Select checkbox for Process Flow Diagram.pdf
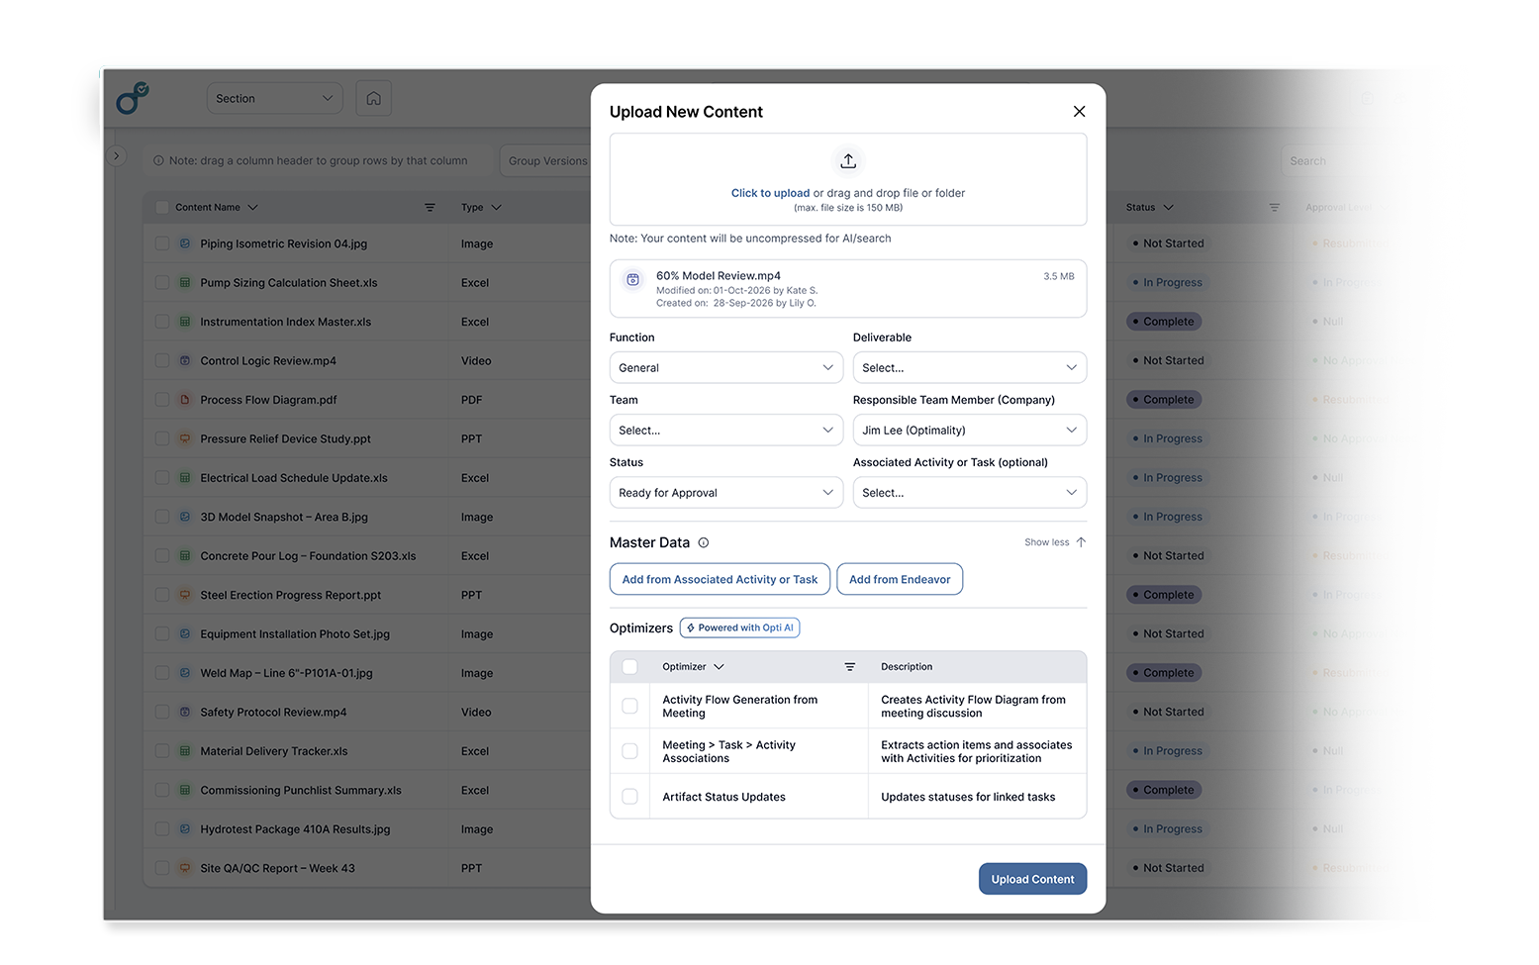The height and width of the screenshot is (965, 1539). [162, 400]
